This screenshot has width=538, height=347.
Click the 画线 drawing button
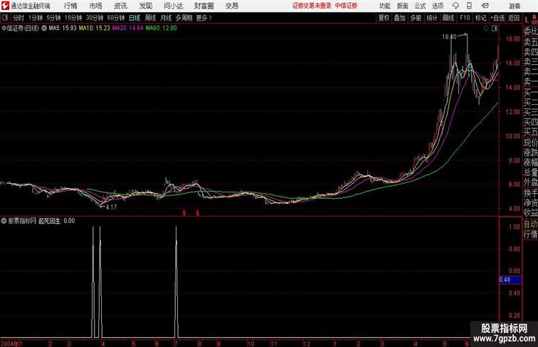[448, 18]
